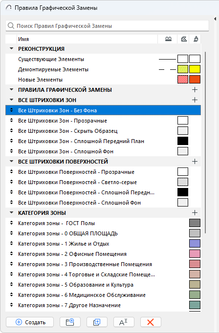This screenshot has height=333, width=219.
Task: Select Категория зоны - 0 ОБЩАЯ ПЛОЩАДЬ
Action: [103, 233]
